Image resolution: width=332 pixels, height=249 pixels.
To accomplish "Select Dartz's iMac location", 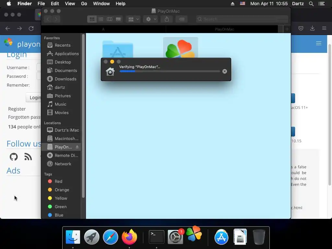I will (61, 130).
